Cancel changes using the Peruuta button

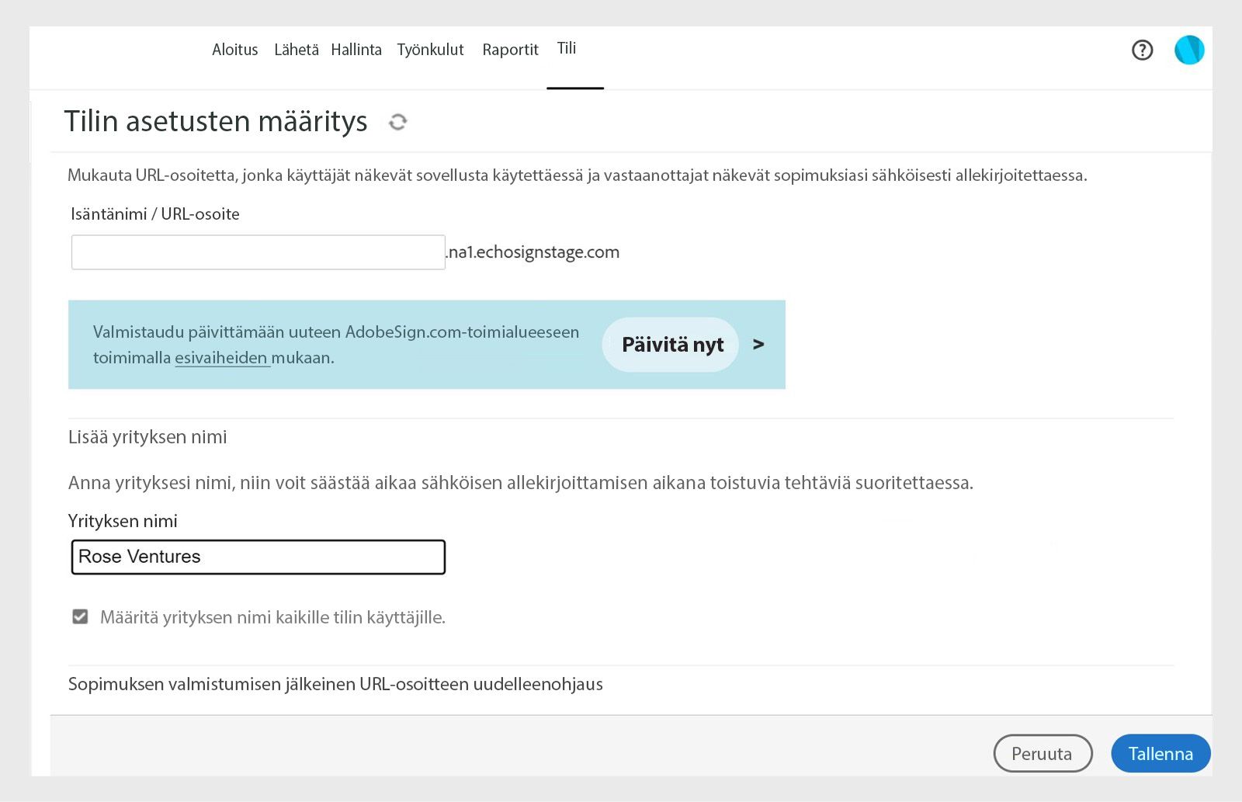pos(1043,753)
